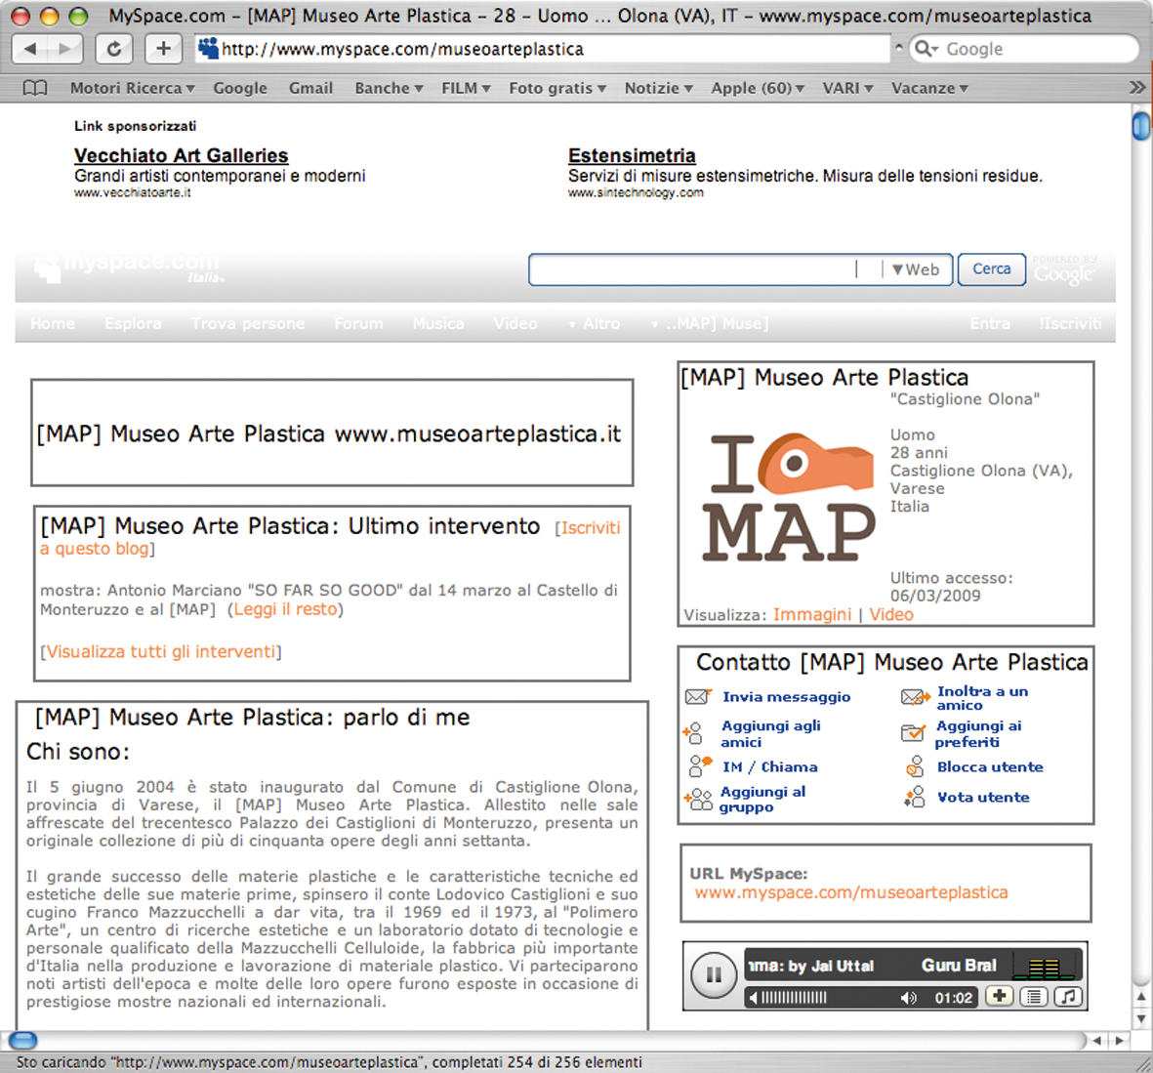The width and height of the screenshot is (1153, 1073).
Task: Open the Apple (60) bookmarks dropdown
Action: point(758,88)
